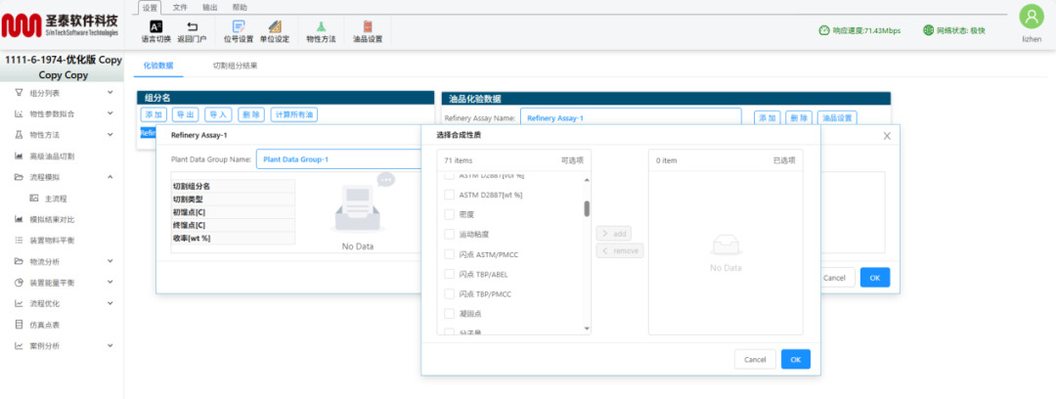This screenshot has height=399, width=1056.
Task: Click the line chart icon beside 流程优化
Action: [x=19, y=303]
